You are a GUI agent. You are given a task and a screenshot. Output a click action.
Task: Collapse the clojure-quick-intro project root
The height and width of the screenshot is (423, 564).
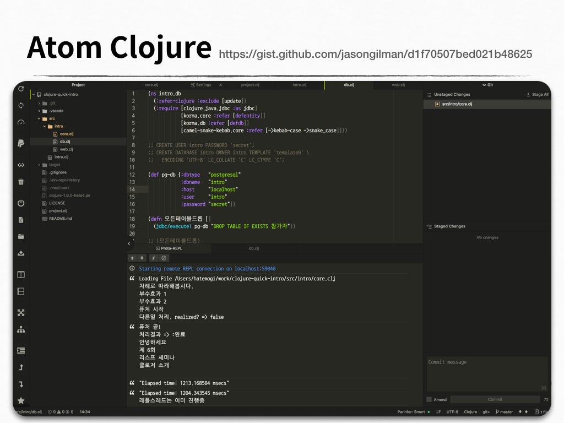[34, 95]
